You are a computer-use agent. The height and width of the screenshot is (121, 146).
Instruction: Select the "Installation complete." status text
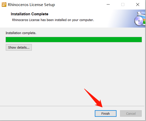(x=21, y=33)
